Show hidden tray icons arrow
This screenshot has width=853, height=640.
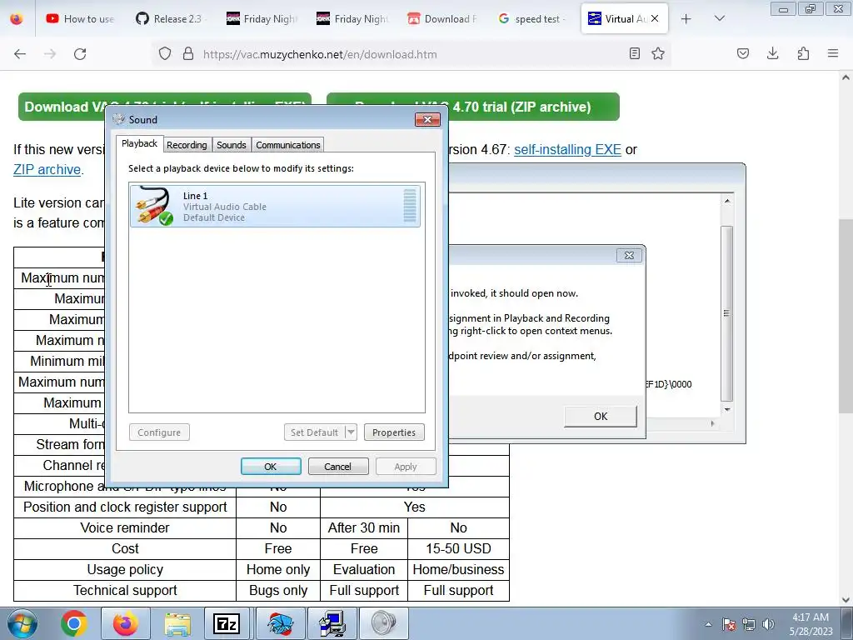[708, 624]
